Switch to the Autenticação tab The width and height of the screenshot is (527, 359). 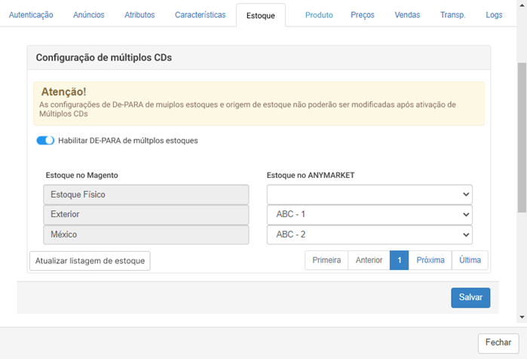click(x=31, y=15)
